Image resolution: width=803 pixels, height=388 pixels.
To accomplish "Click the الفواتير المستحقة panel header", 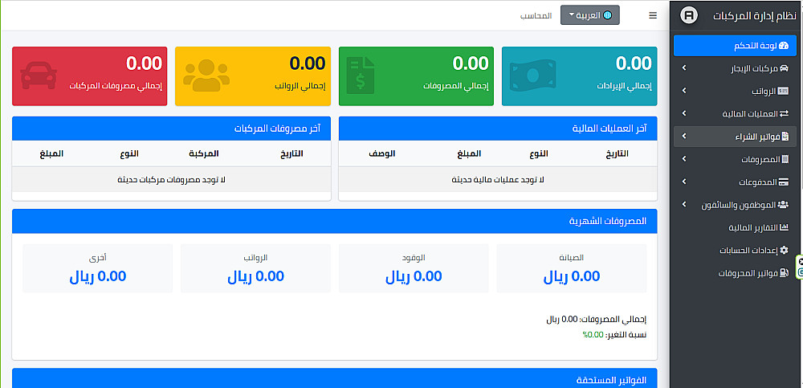I will coord(334,378).
